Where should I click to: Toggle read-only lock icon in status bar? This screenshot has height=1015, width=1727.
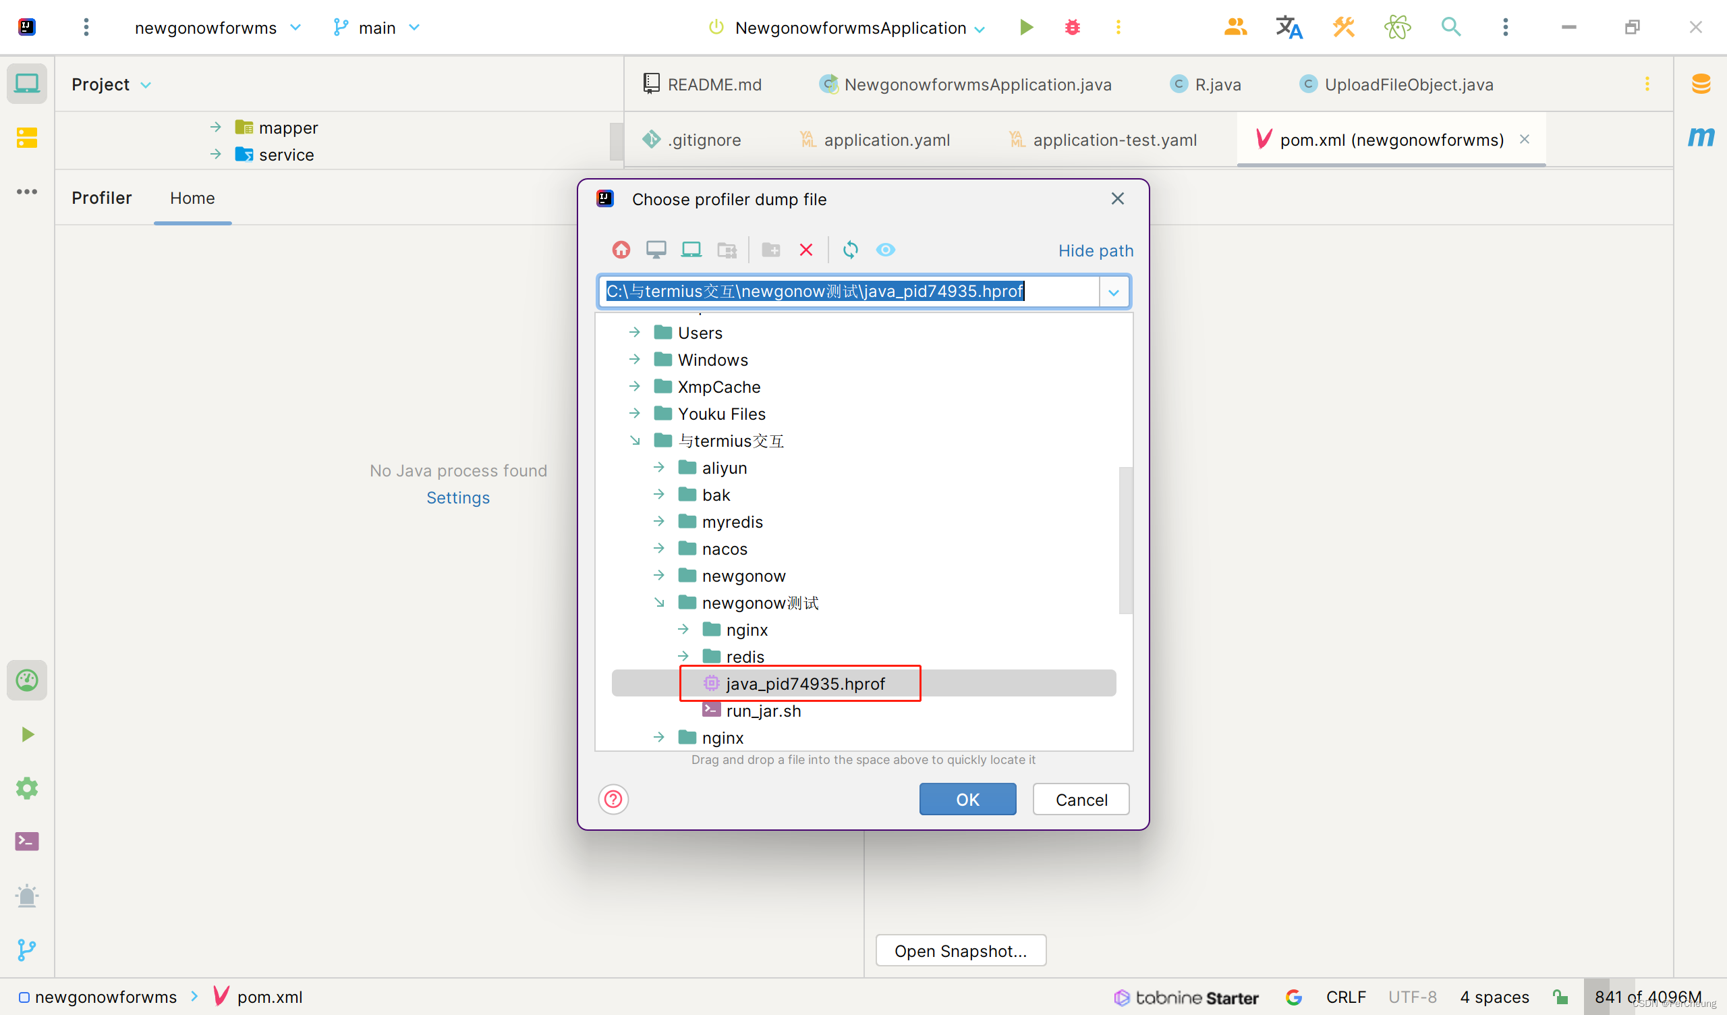click(1560, 997)
